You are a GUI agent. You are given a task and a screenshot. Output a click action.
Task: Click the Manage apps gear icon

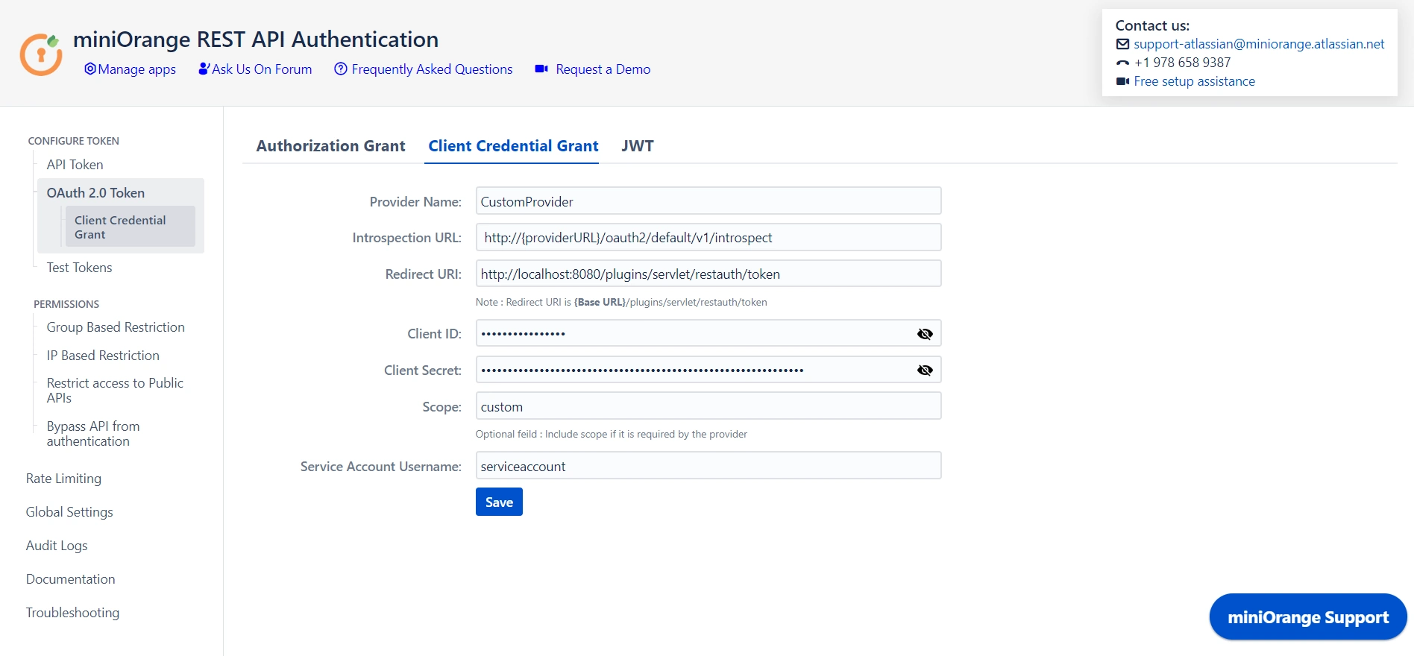coord(90,69)
